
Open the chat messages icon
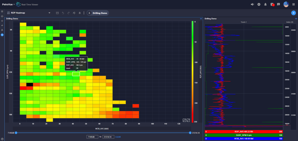[x=278, y=4]
